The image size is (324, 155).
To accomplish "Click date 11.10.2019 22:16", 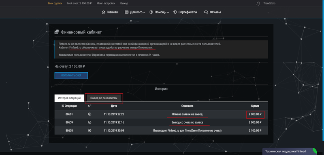I will pyautogui.click(x=114, y=122).
